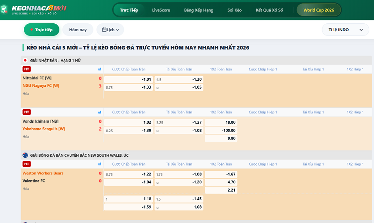The width and height of the screenshot is (374, 223).
Task: Select over 1.5 odds -1.45
Action: [179, 199]
